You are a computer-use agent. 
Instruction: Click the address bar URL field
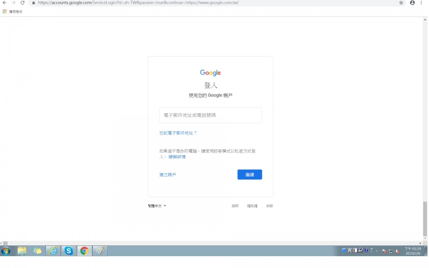pyautogui.click(x=216, y=3)
